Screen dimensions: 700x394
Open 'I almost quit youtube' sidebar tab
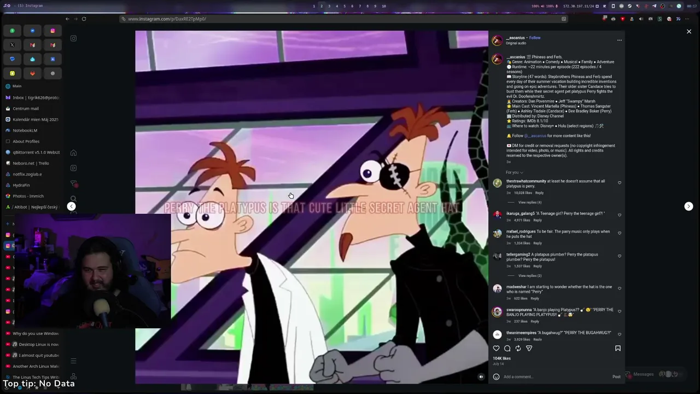point(33,355)
